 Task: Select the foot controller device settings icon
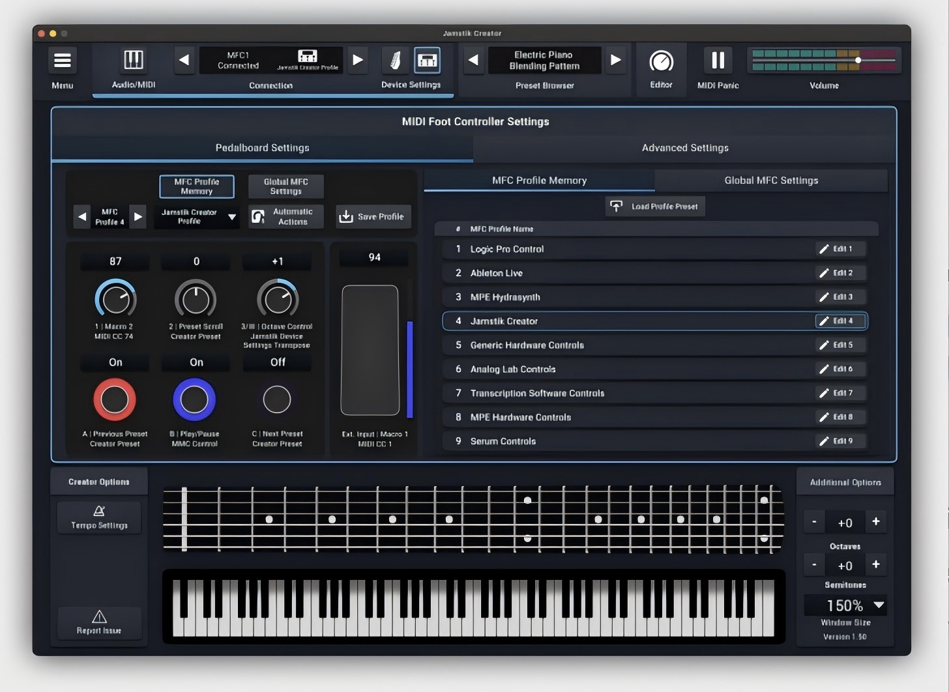pos(427,61)
